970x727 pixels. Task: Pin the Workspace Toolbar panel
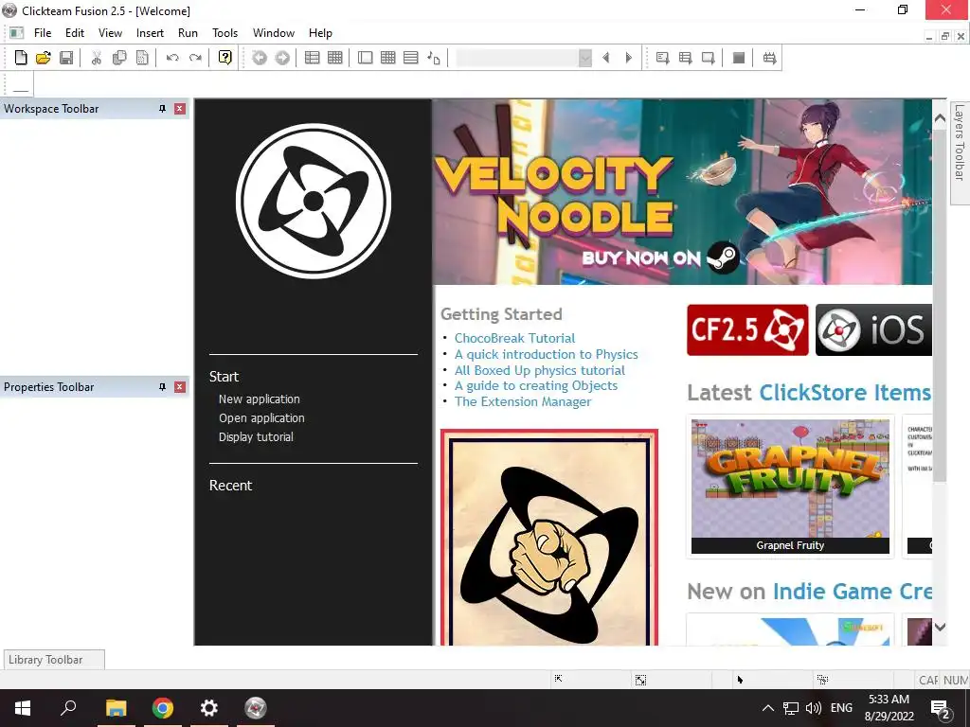click(162, 109)
